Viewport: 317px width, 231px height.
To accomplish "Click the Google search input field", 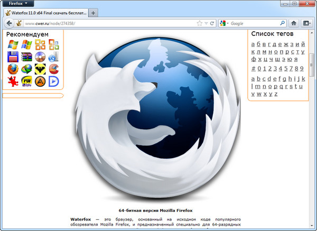I will [254, 23].
